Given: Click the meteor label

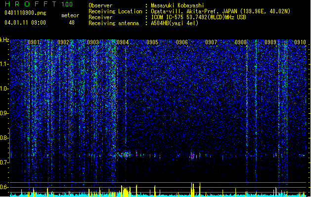Looking at the screenshot, I should 70,15.
